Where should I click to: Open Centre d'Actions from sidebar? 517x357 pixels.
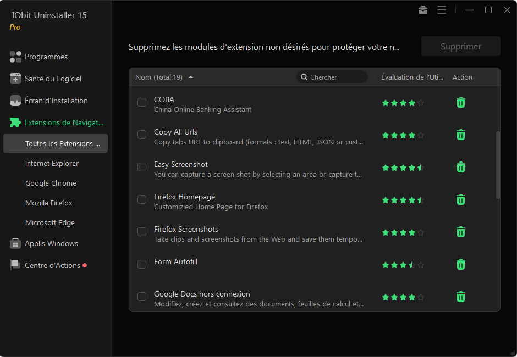[x=52, y=265]
